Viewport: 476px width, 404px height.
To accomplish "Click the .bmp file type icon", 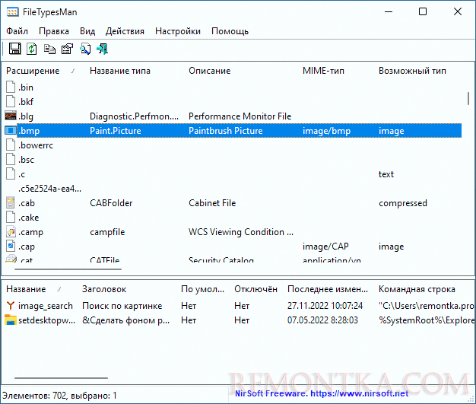I will (x=11, y=131).
